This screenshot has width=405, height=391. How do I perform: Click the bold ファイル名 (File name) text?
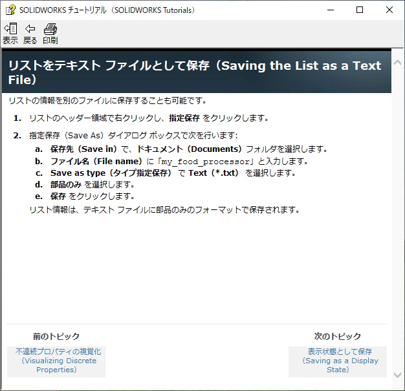(x=96, y=162)
